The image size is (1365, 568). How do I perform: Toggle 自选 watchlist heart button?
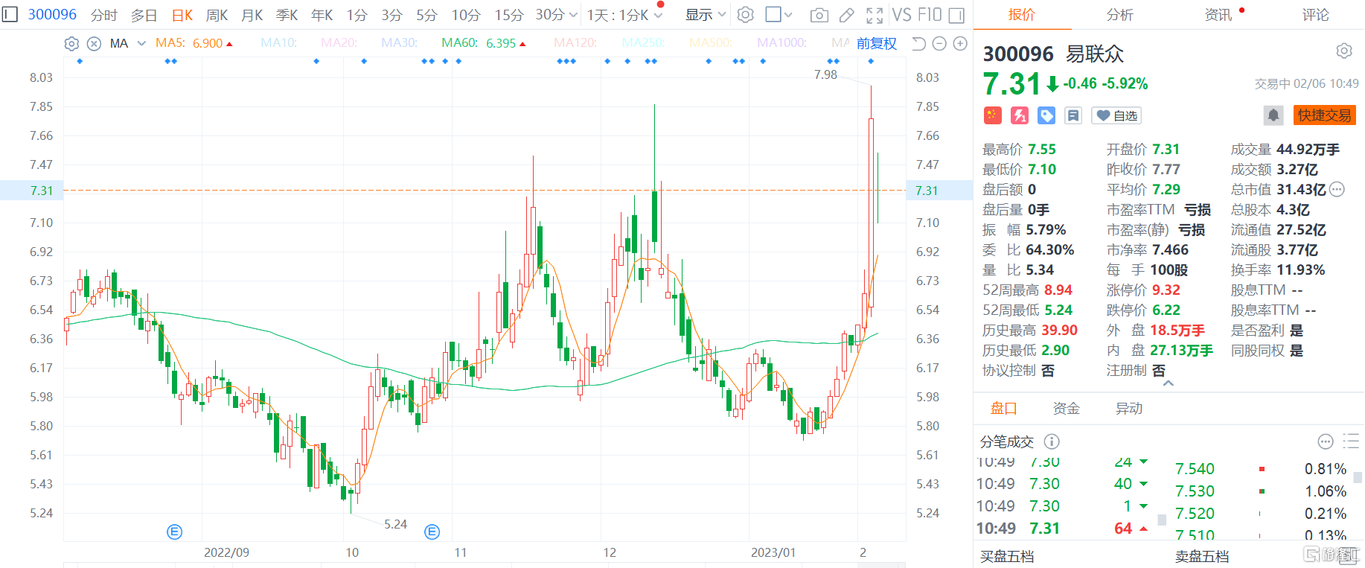1116,115
